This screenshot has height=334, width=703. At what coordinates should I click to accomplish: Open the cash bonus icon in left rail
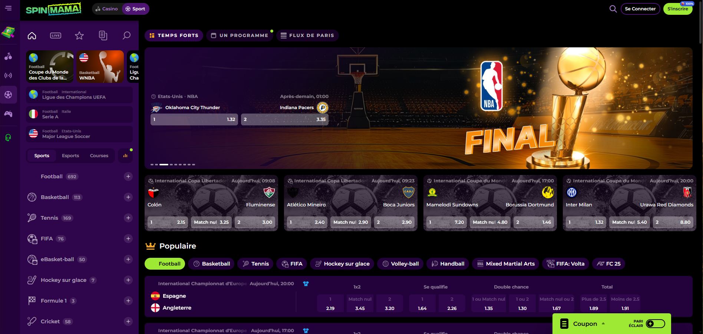coord(8,33)
